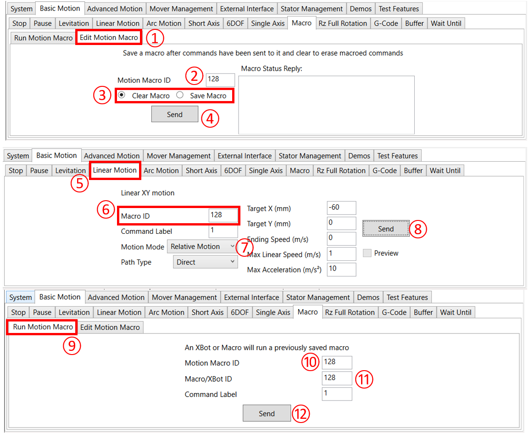The height and width of the screenshot is (434, 529).
Task: Click the Macro/XBot ID input field
Action: [337, 378]
